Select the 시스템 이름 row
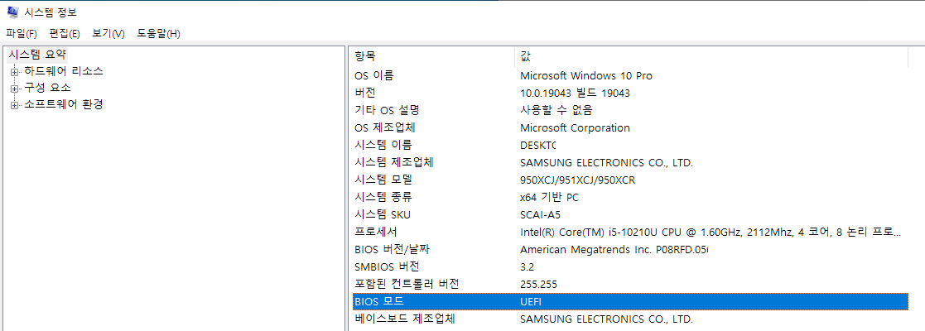 pos(630,145)
